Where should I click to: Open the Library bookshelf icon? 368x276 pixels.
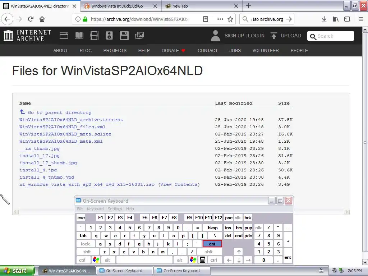pyautogui.click(x=336, y=19)
